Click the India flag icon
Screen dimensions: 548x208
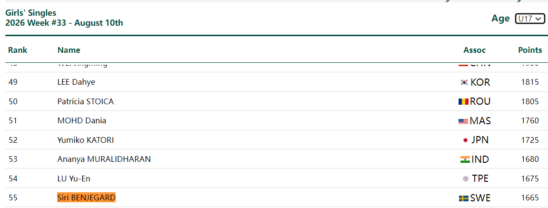[465, 159]
